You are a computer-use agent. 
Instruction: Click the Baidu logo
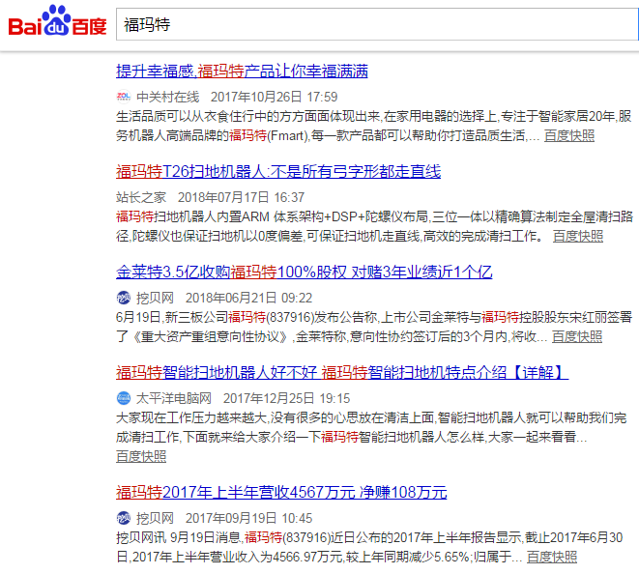57,21
